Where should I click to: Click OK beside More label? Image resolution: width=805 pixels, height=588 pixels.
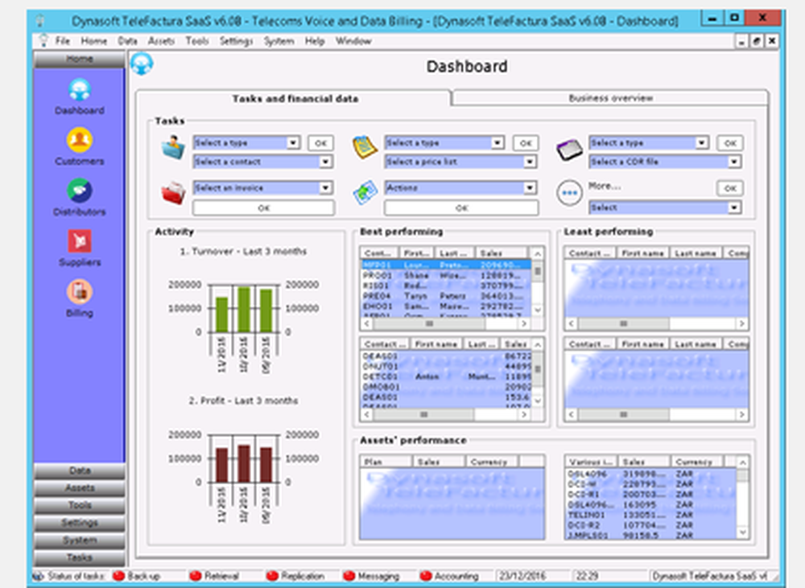click(x=730, y=188)
